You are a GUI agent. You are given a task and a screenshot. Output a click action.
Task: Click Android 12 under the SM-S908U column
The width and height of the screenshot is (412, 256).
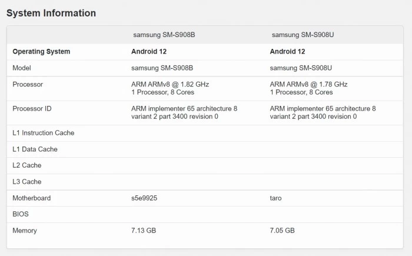tap(287, 52)
